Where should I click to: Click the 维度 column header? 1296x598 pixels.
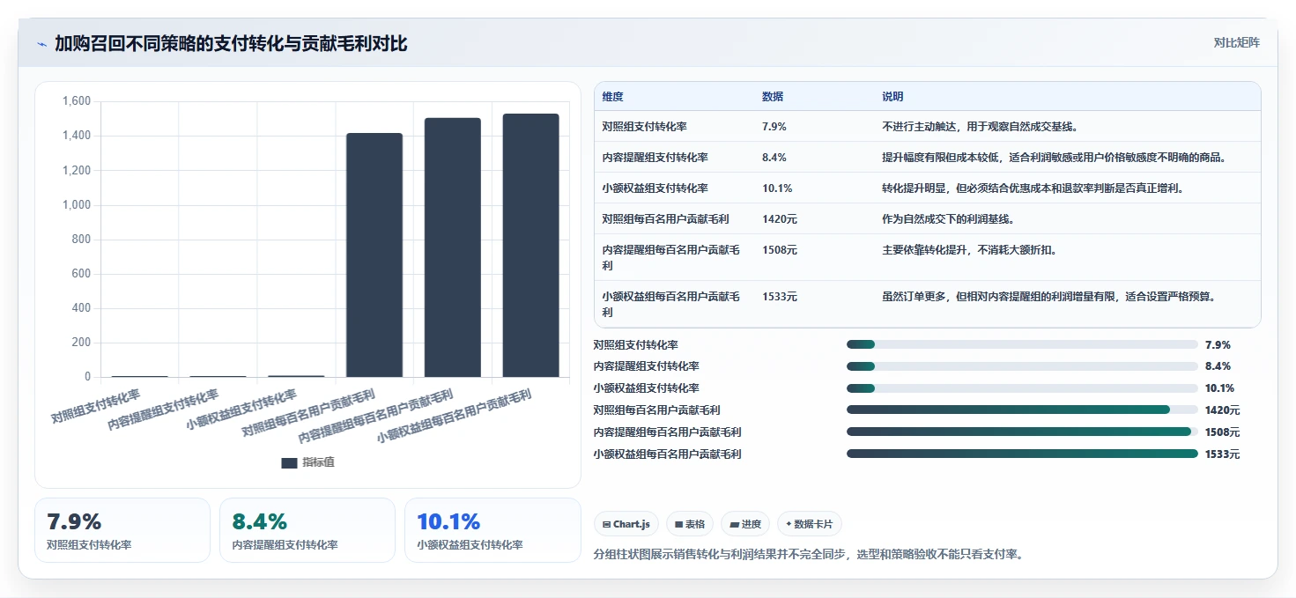click(612, 97)
